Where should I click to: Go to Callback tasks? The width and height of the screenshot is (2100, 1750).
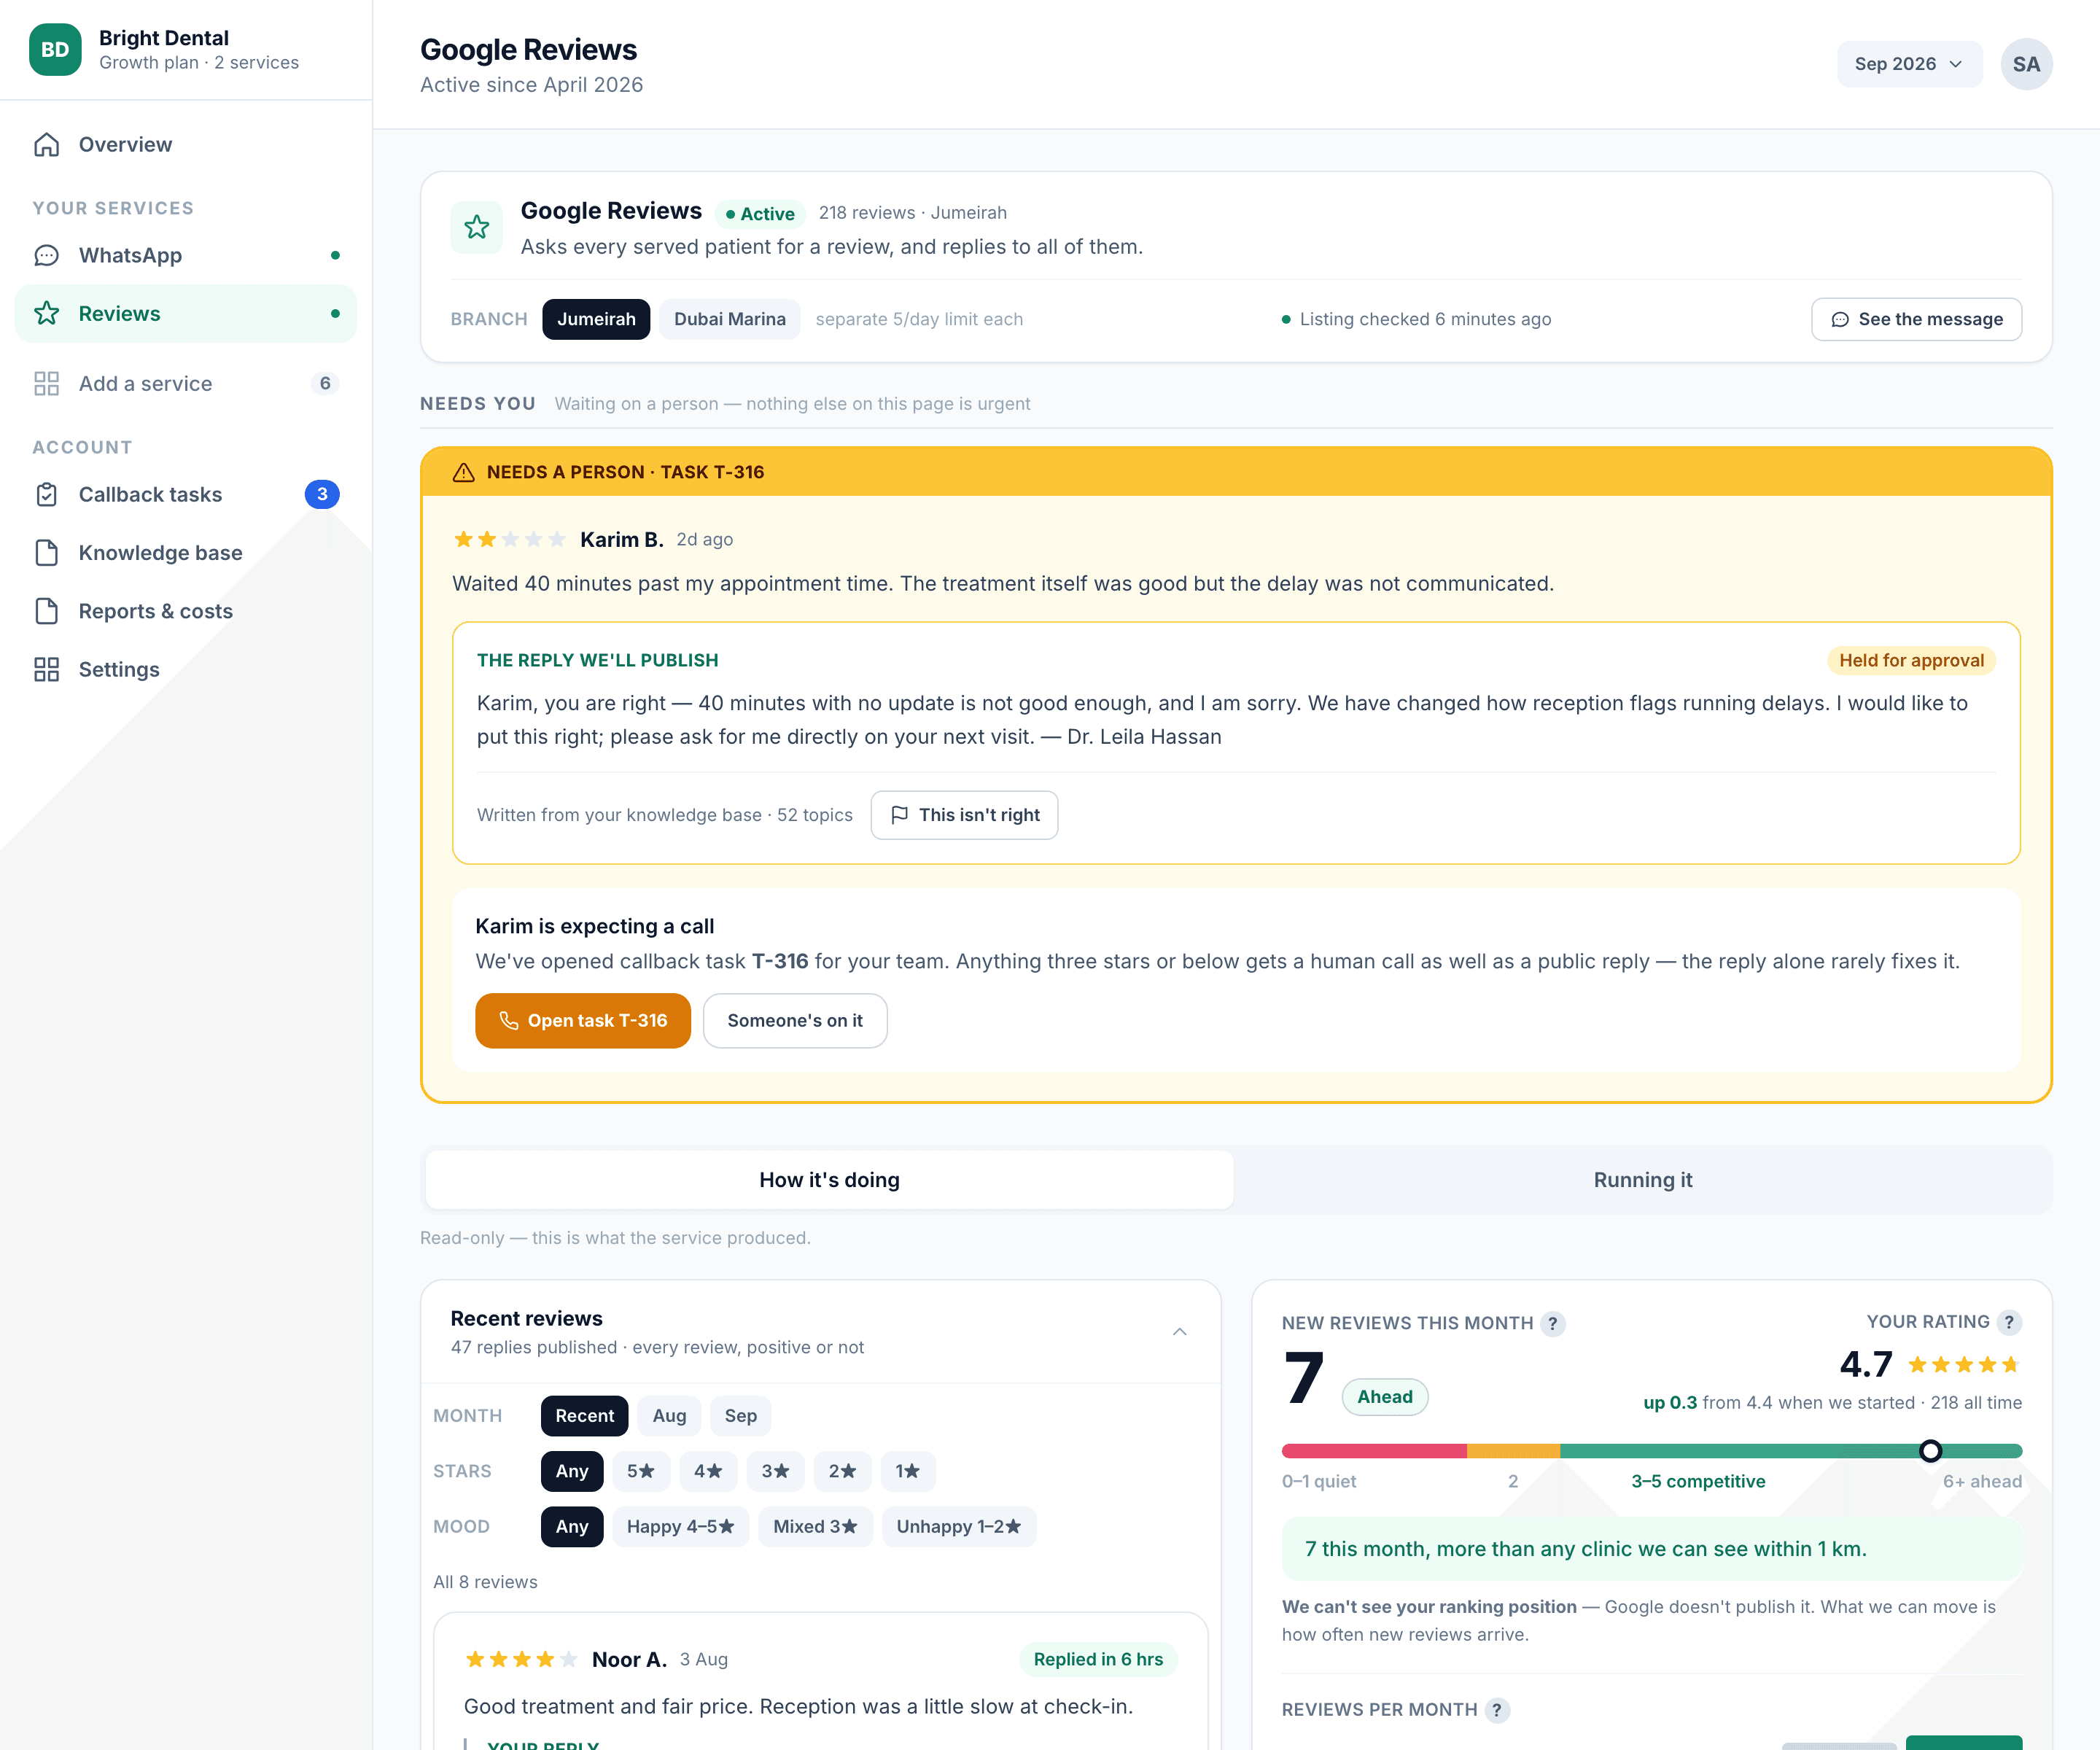186,495
